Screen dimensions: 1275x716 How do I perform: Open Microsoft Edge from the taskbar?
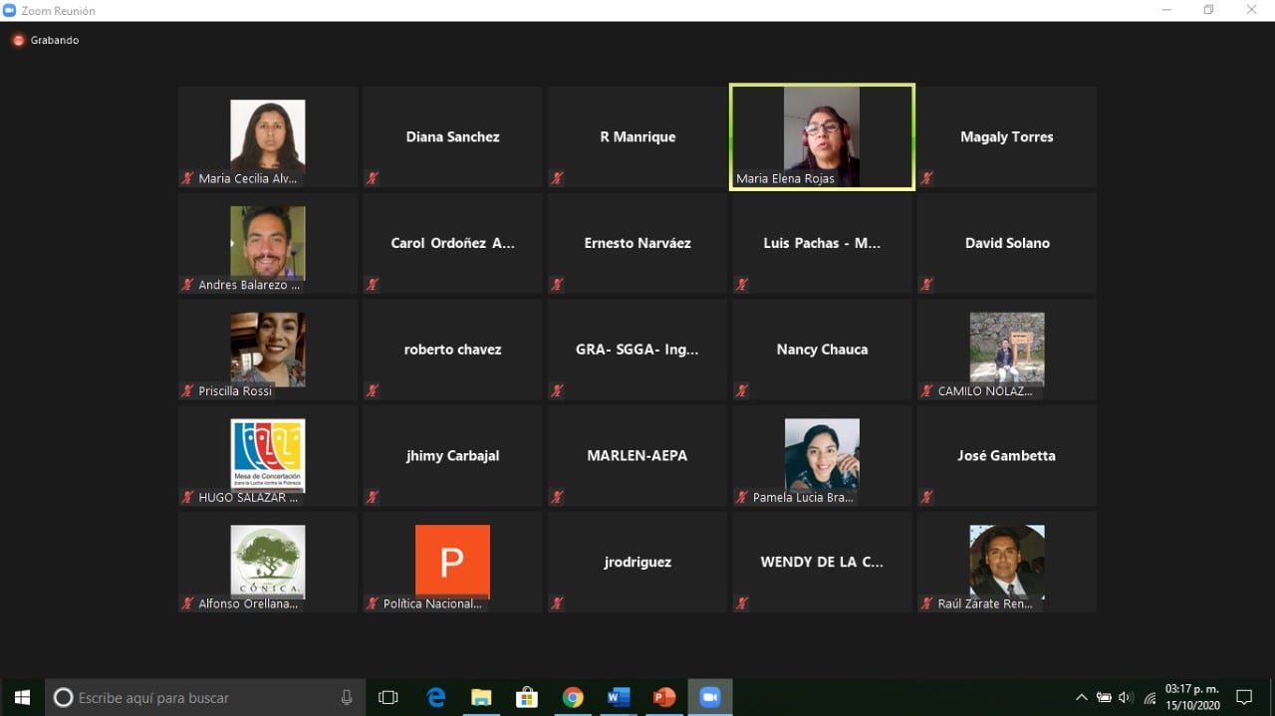click(435, 698)
